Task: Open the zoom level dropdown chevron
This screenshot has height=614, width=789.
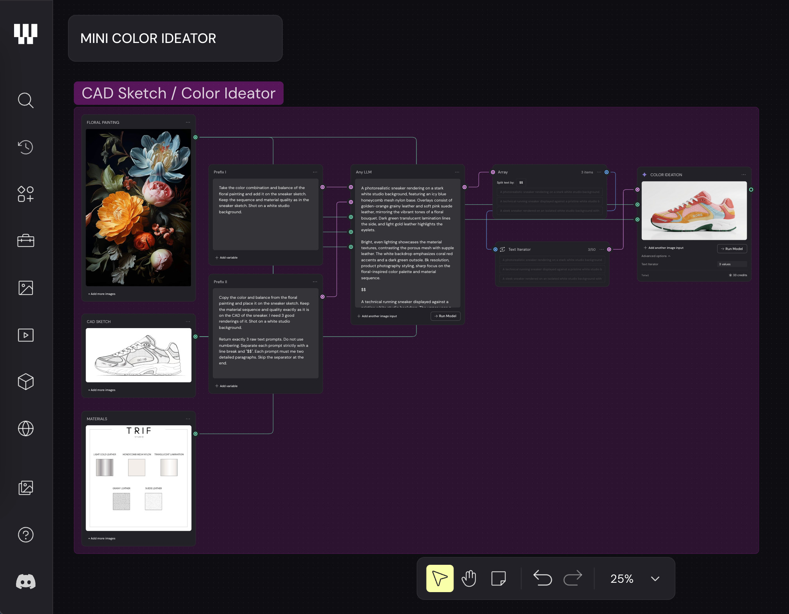Action: [655, 579]
